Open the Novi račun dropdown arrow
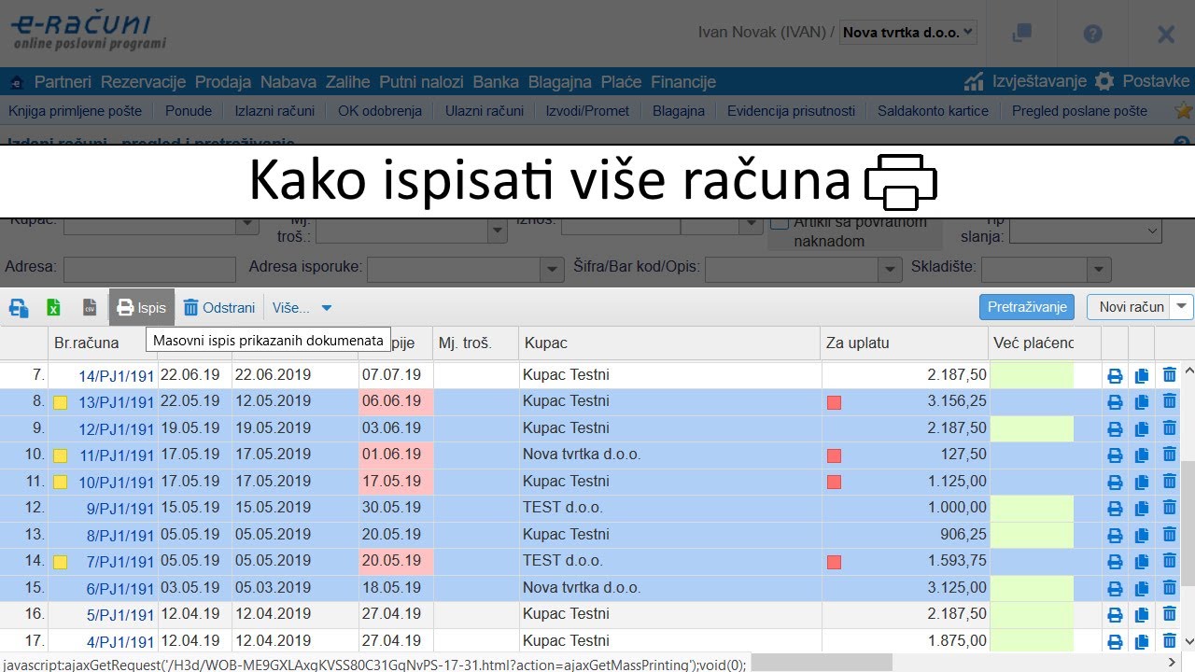The image size is (1195, 672). point(1183,307)
